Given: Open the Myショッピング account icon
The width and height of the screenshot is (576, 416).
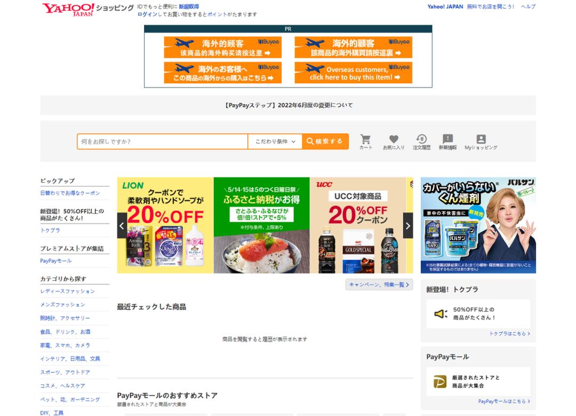Looking at the screenshot, I should (481, 142).
